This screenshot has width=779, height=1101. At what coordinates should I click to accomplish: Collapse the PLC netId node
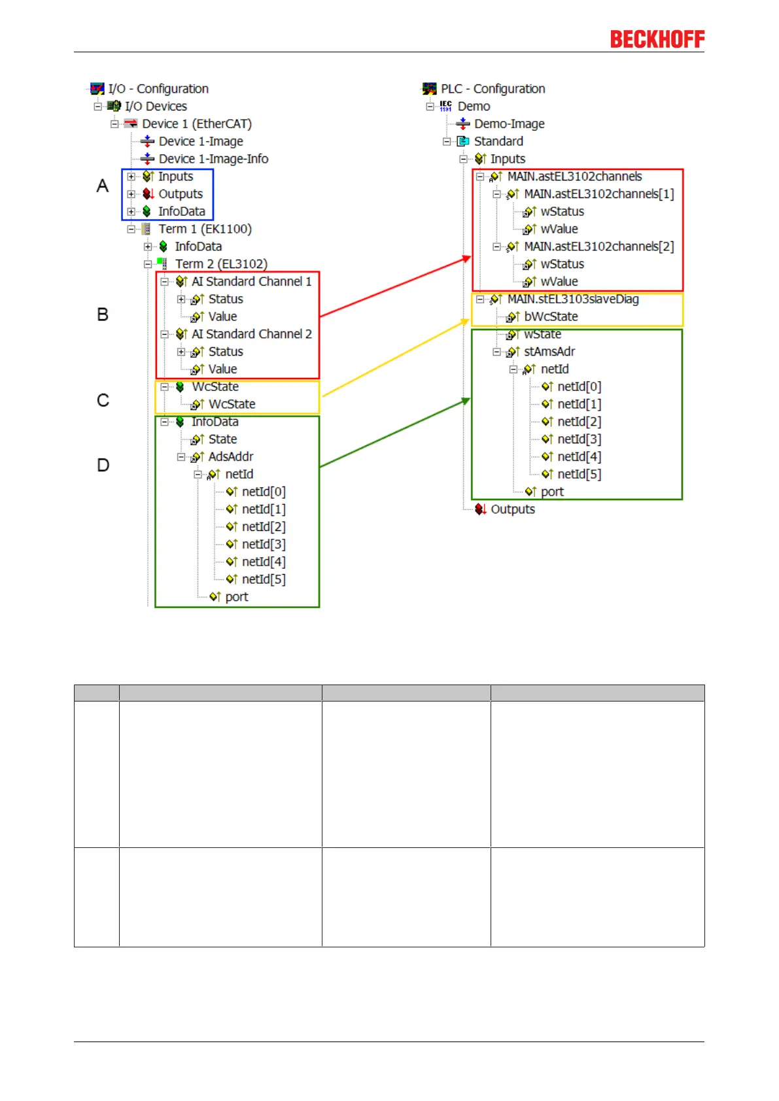tap(513, 369)
